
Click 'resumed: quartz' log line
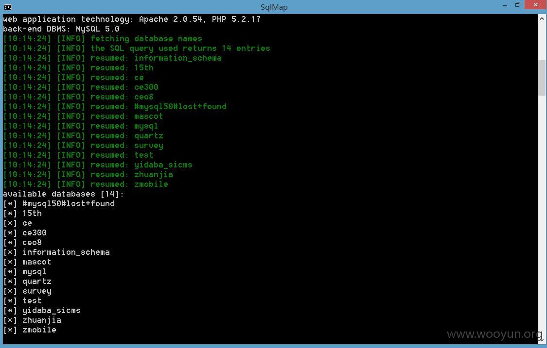coord(83,136)
